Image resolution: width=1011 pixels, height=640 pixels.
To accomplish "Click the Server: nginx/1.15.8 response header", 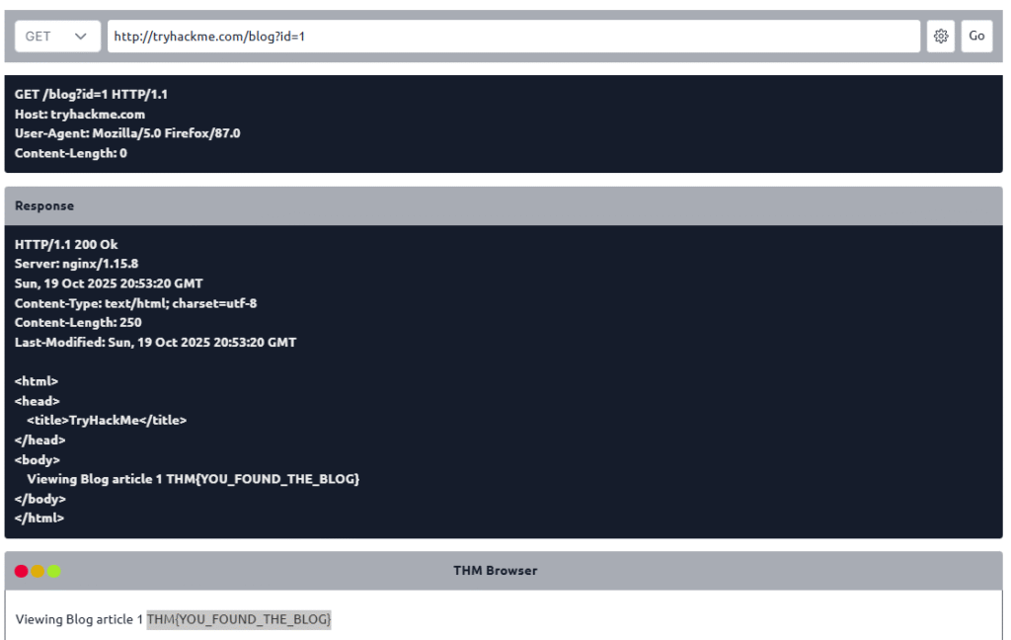I will coord(76,264).
